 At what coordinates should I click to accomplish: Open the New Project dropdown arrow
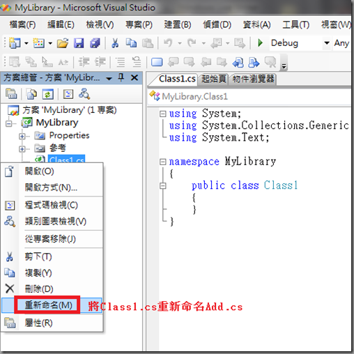pyautogui.click(x=26, y=43)
